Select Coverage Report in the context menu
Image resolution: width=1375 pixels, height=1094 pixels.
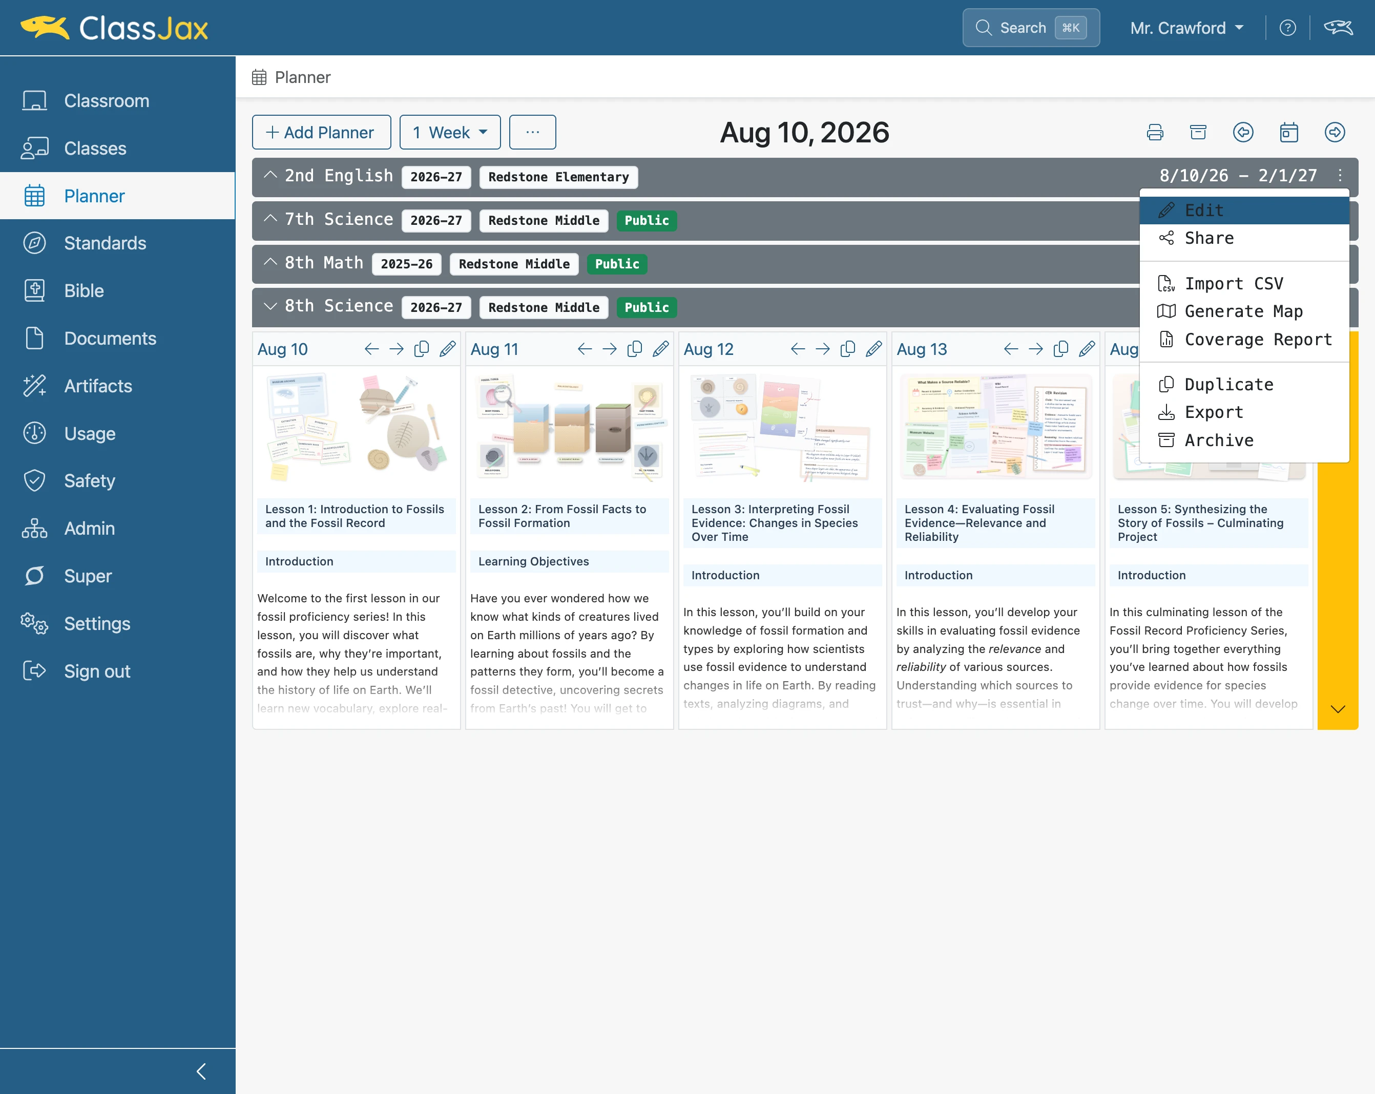(x=1244, y=339)
